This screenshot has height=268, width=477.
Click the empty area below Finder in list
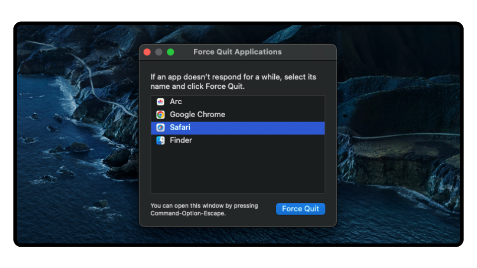[x=238, y=169]
